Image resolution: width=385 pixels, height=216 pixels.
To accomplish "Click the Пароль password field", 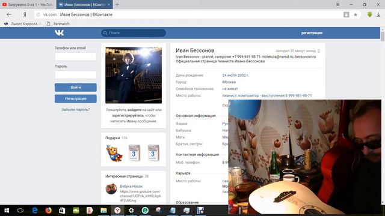I will tap(76, 74).
